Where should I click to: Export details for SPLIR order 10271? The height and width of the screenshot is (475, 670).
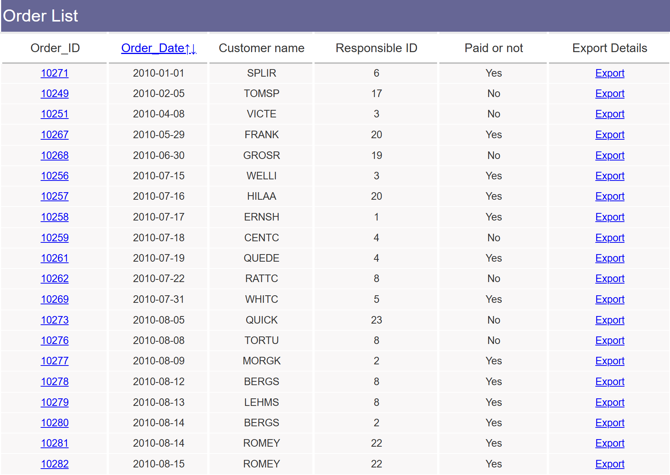pyautogui.click(x=610, y=73)
